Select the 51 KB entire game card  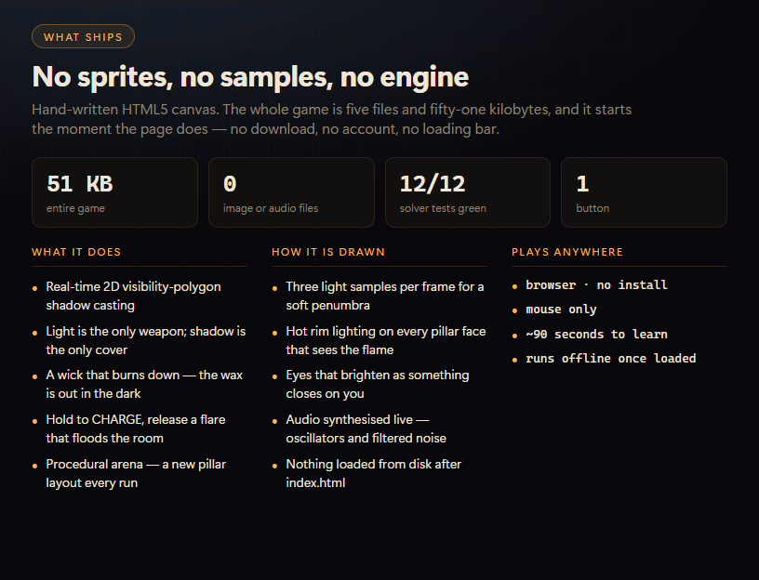[114, 192]
